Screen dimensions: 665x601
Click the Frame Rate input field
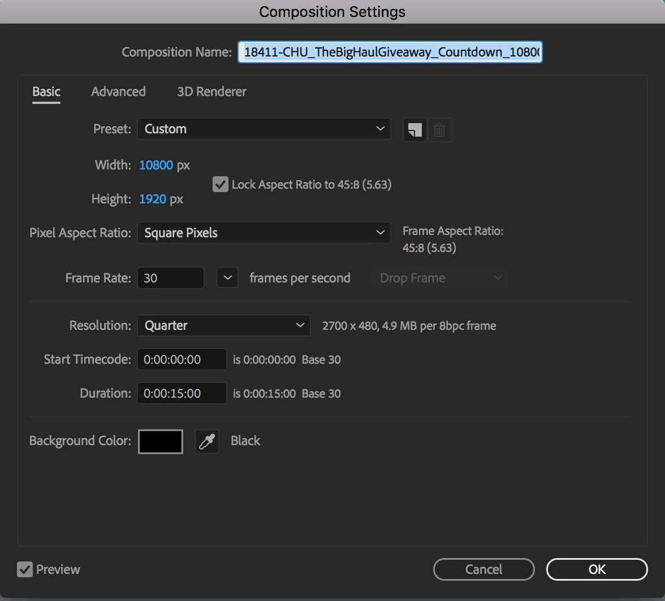point(171,278)
